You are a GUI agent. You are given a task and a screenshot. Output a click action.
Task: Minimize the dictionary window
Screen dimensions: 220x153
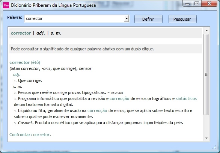click(187, 4)
